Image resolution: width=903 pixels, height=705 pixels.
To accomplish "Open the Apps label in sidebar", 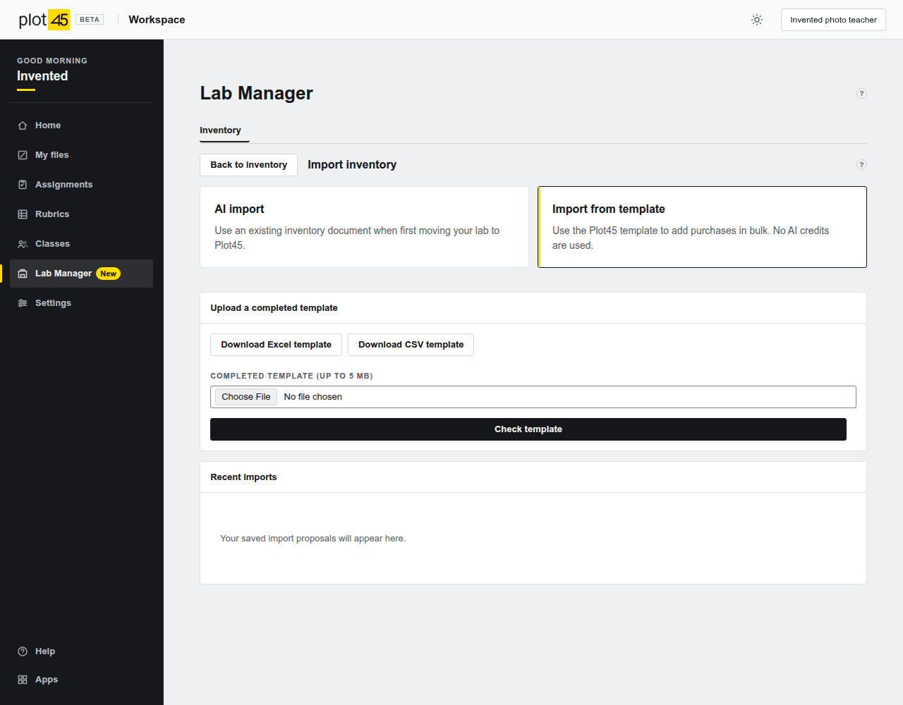I will 47,680.
